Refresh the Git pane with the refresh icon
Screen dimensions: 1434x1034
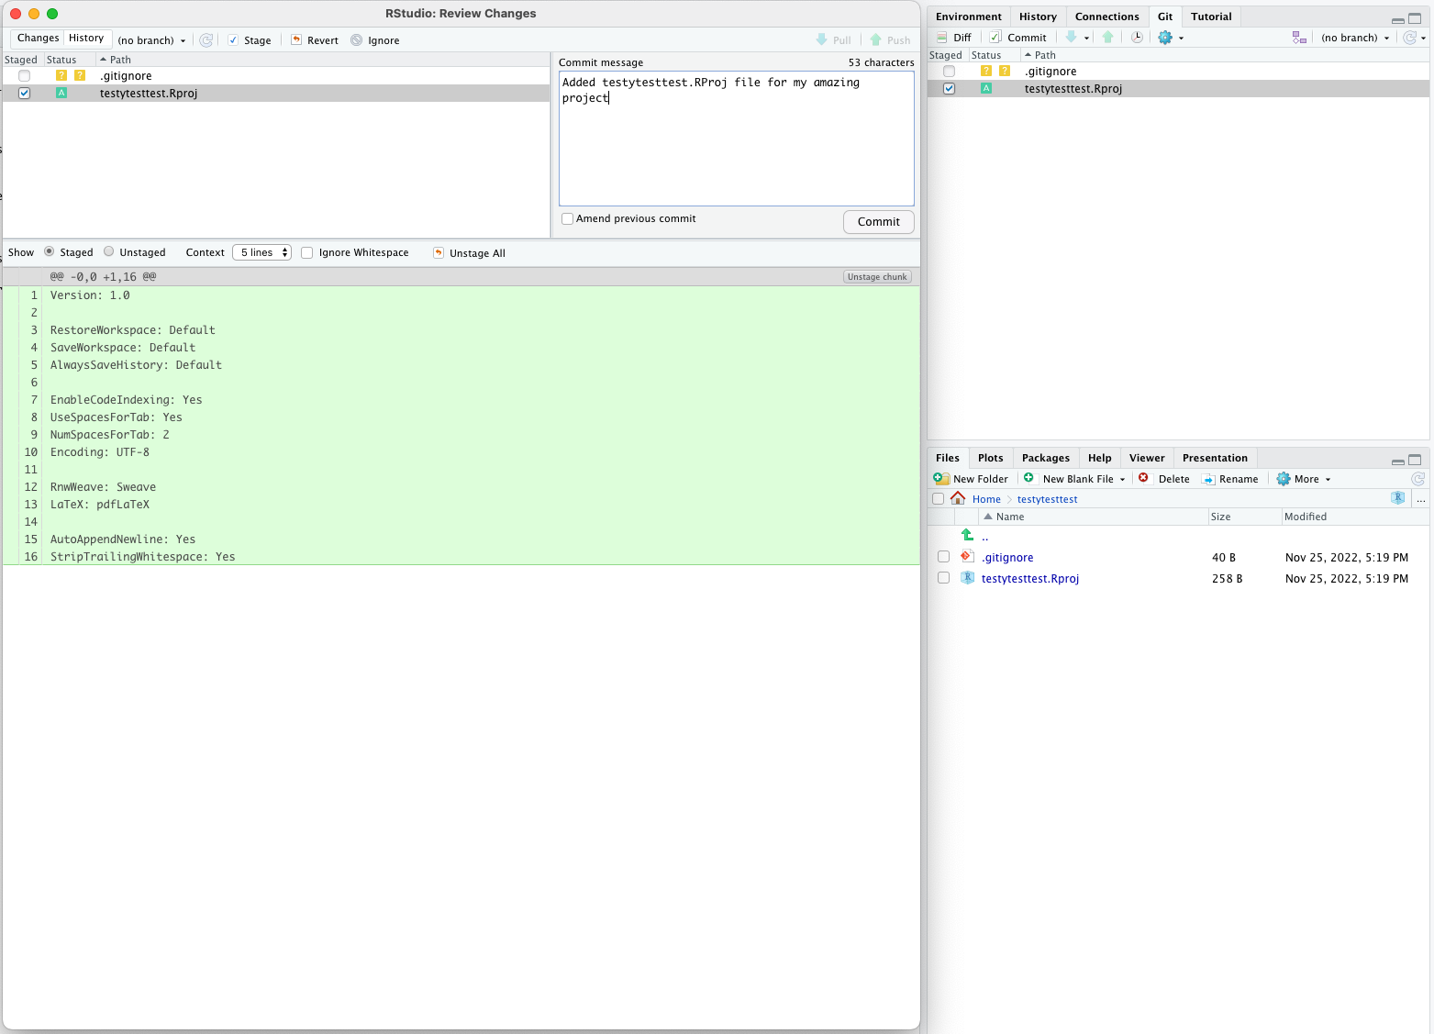(1412, 38)
